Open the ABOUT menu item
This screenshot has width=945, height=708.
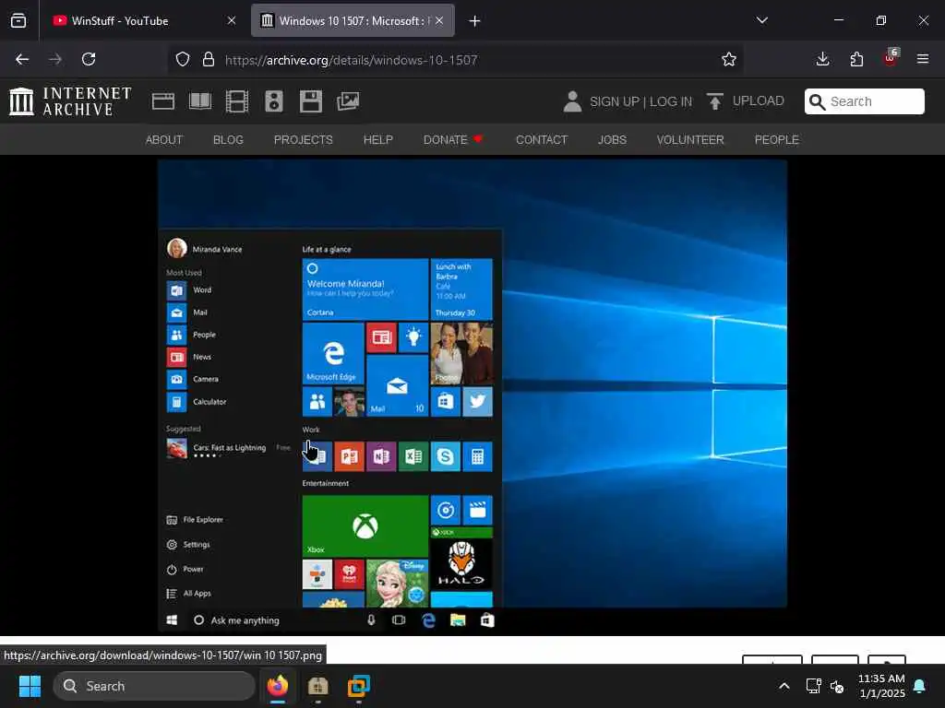coord(164,140)
